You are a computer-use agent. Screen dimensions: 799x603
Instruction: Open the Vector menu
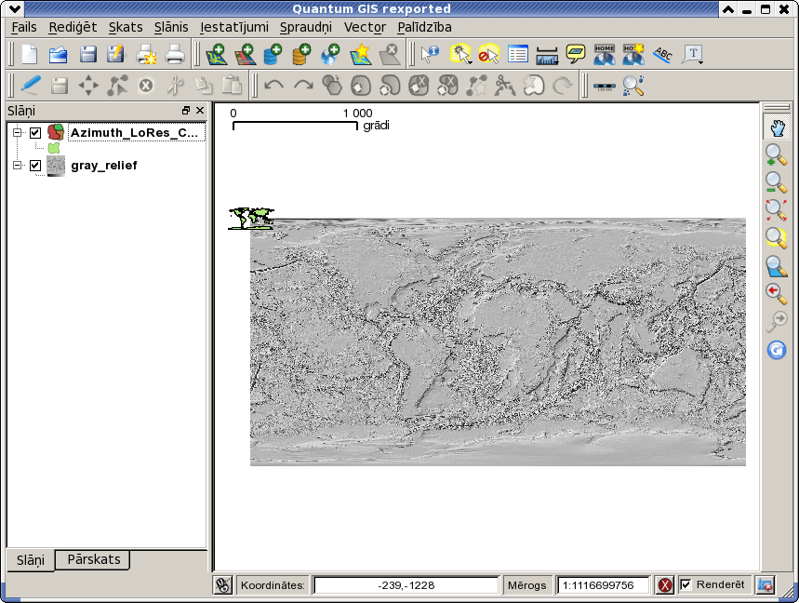pyautogui.click(x=365, y=27)
